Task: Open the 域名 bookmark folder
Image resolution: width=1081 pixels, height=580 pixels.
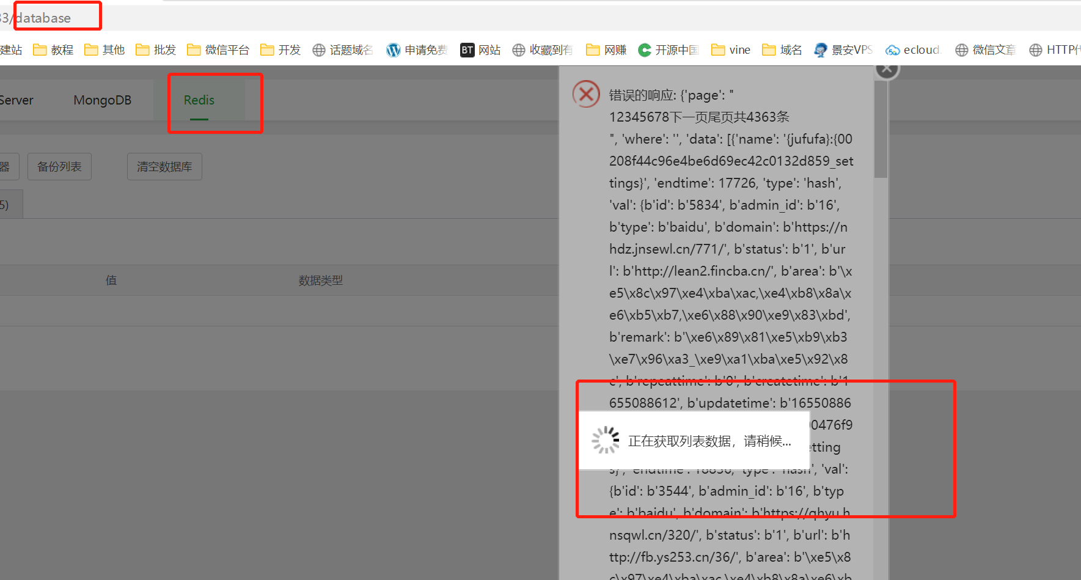Action: [782, 50]
